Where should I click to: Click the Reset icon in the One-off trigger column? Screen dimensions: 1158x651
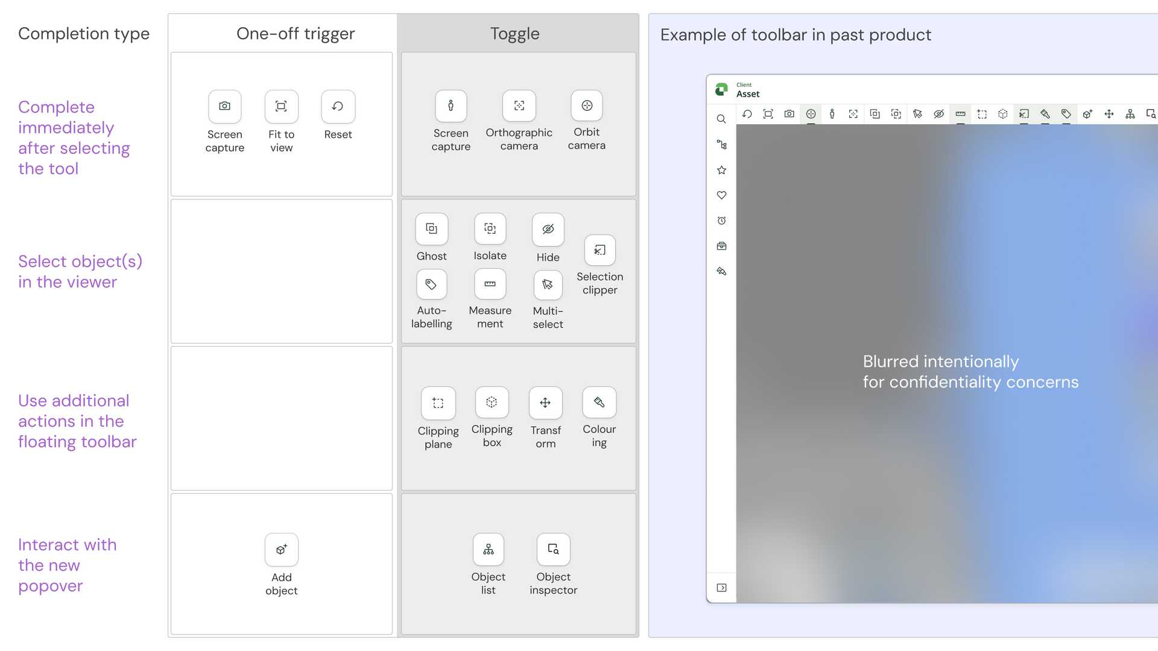click(x=338, y=106)
